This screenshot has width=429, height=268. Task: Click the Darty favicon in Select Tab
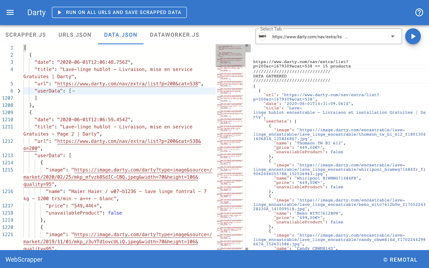point(262,37)
